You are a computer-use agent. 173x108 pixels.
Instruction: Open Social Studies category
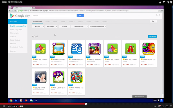[x=15, y=40]
